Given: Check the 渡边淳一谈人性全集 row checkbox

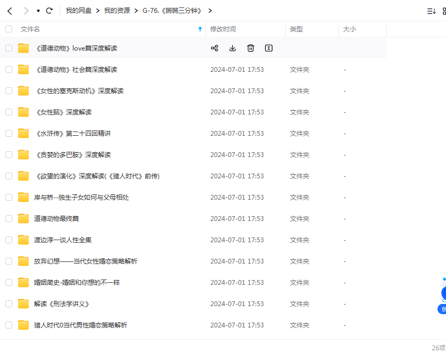Looking at the screenshot, I should [9, 240].
